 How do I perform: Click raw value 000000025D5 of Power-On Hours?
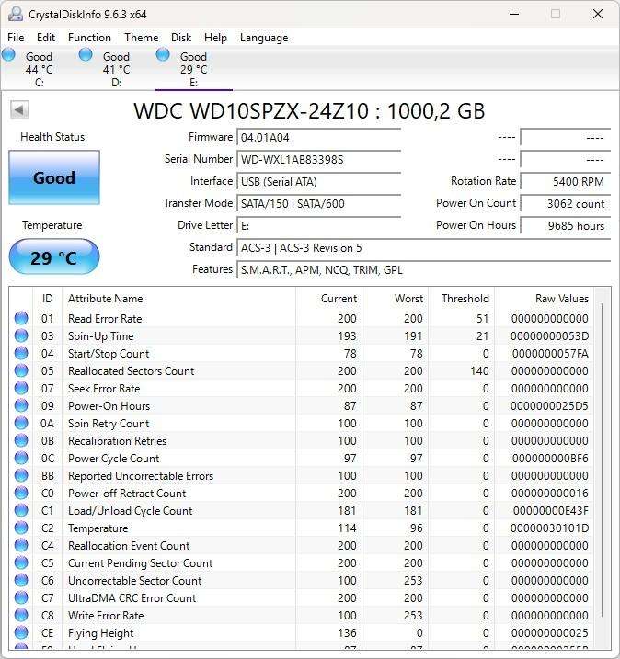pyautogui.click(x=549, y=406)
